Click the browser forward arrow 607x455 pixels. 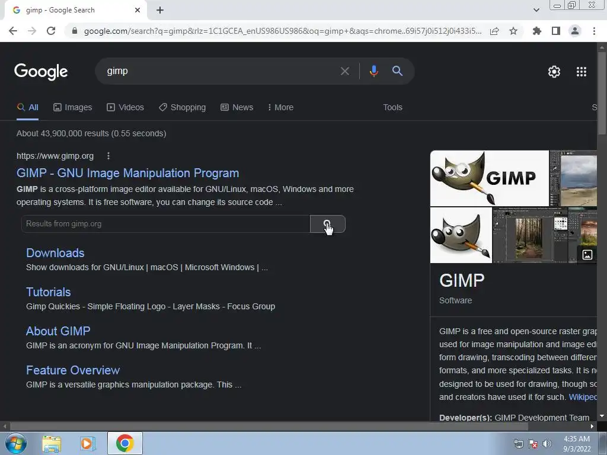point(32,31)
